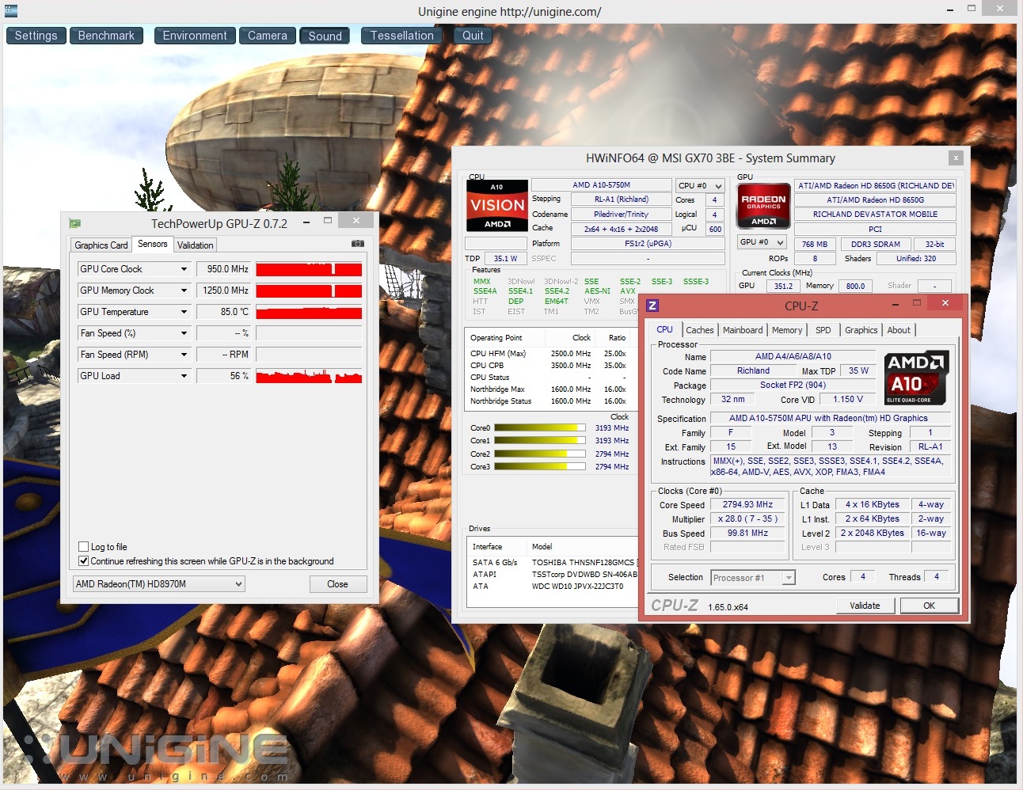Open the Mainboard tab in CPU-Z
The image size is (1023, 790).
(743, 330)
